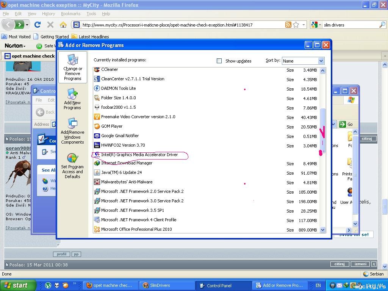The image size is (388, 291).
Task: Click the Java 6 Update 24 icon
Action: pyautogui.click(x=97, y=172)
